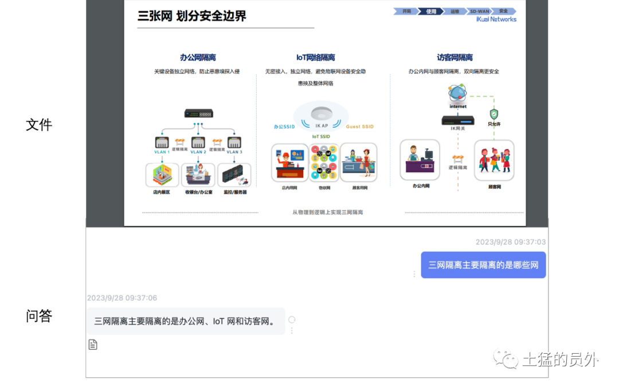The height and width of the screenshot is (387, 619).
Task: Click the IoT网络隔离 heading
Action: (315, 58)
